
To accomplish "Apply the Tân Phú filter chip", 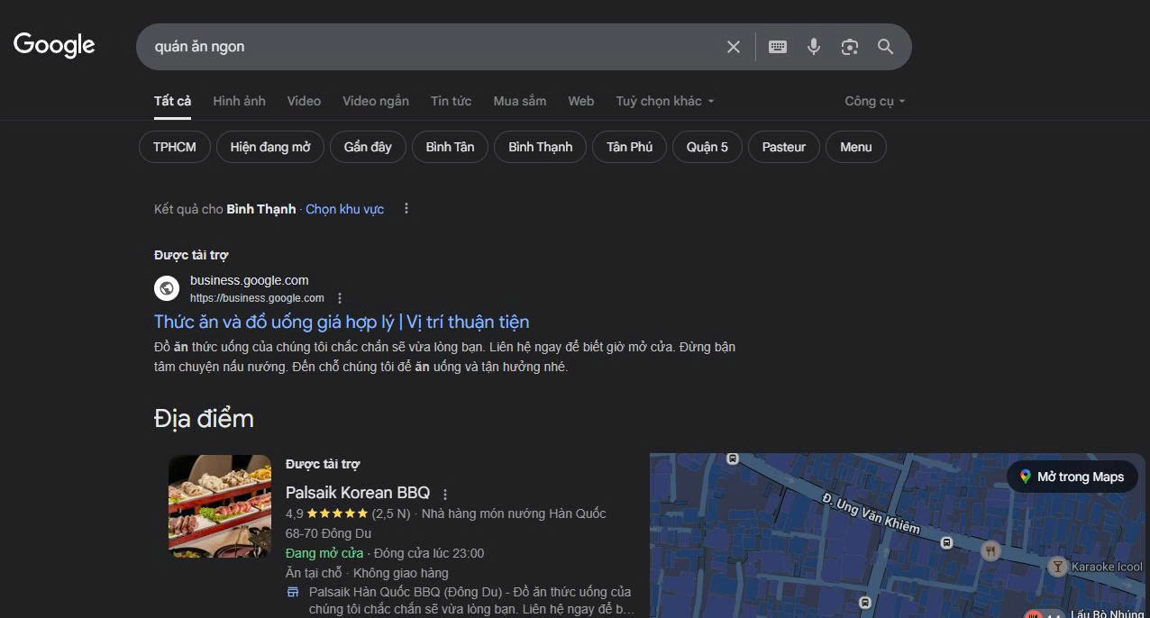I will pos(629,147).
